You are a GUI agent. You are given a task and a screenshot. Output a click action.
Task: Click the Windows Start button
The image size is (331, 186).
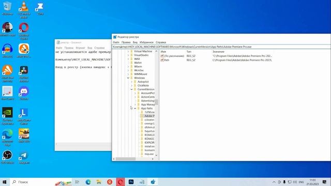[4, 182]
